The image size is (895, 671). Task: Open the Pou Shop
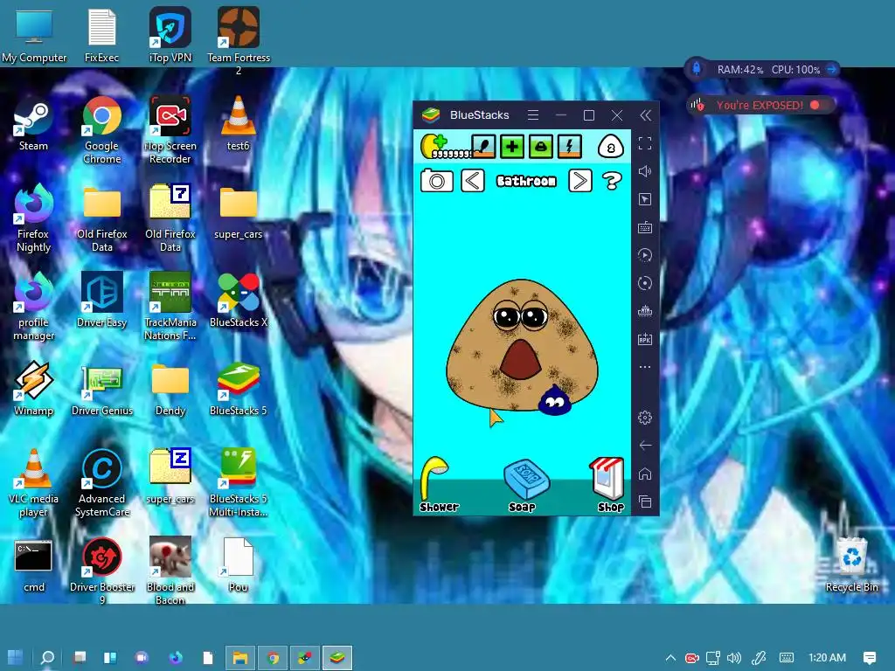click(x=608, y=484)
